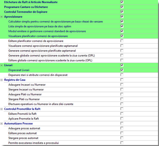This screenshot has width=159, height=146.
Task: Collapse the Automatizare Procese group
Action: pos(2,124)
